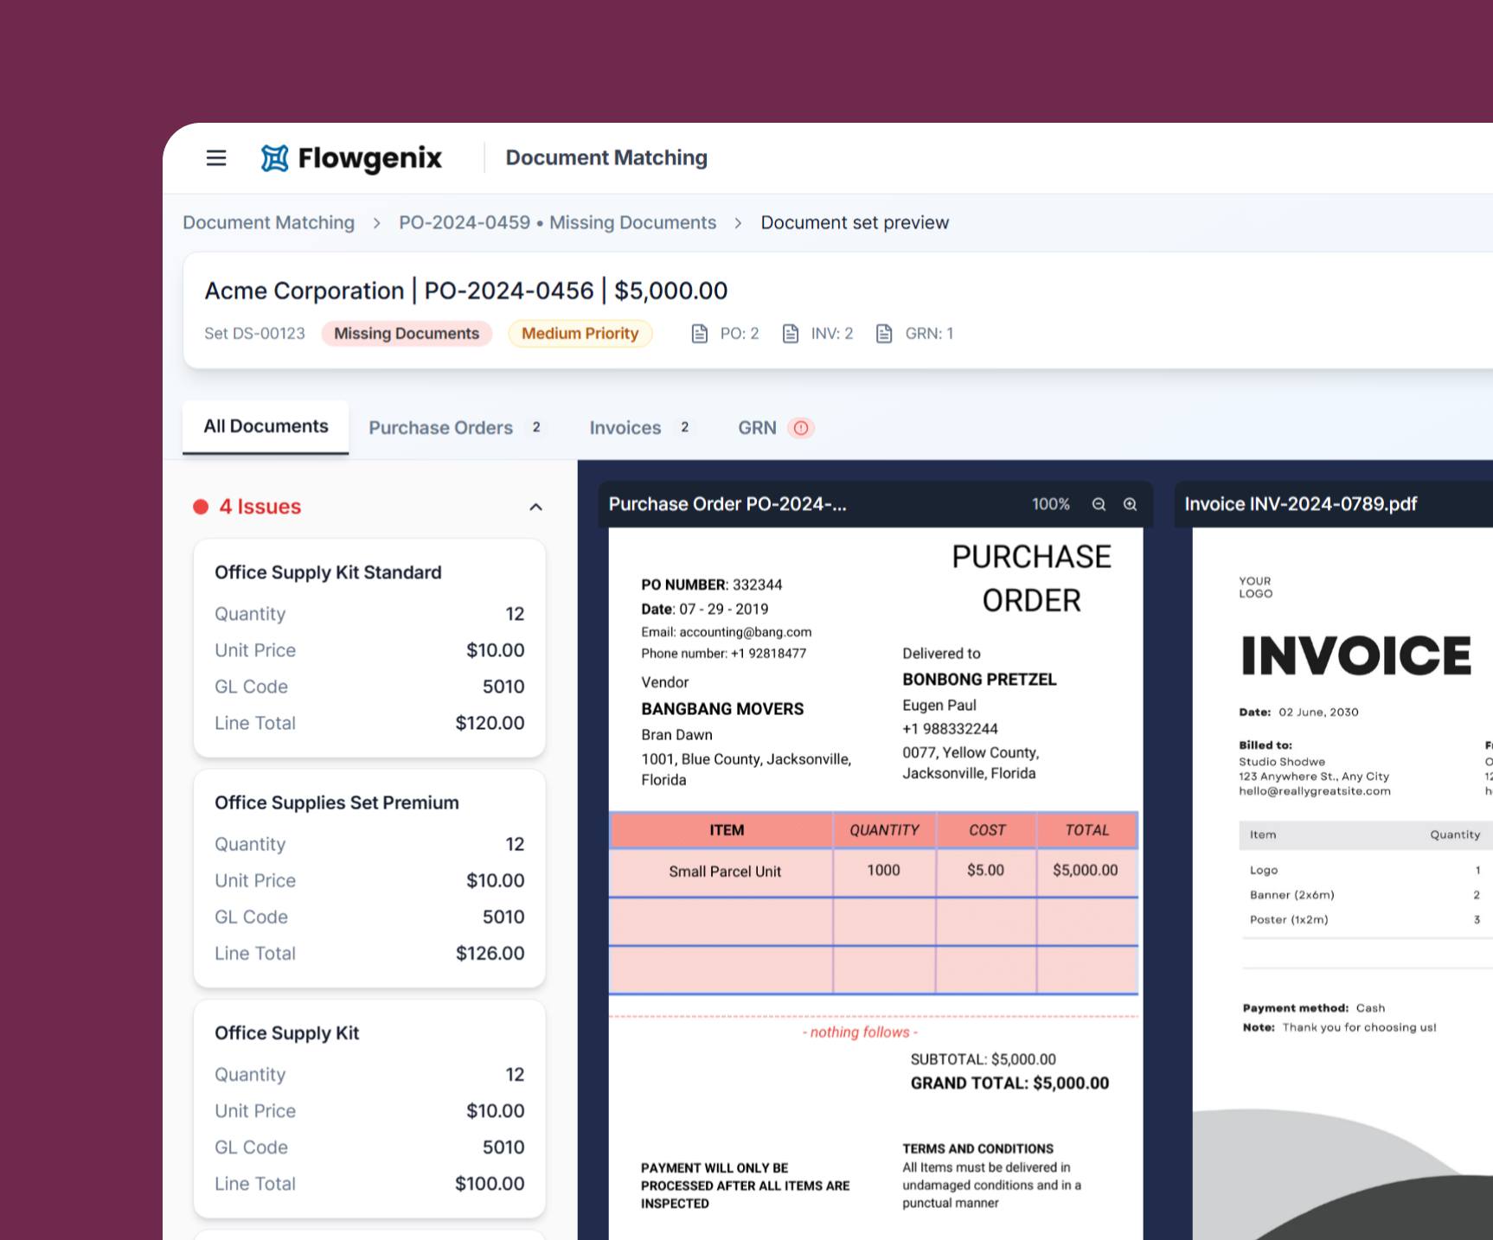Click Document set preview breadcrumb

coord(855,222)
